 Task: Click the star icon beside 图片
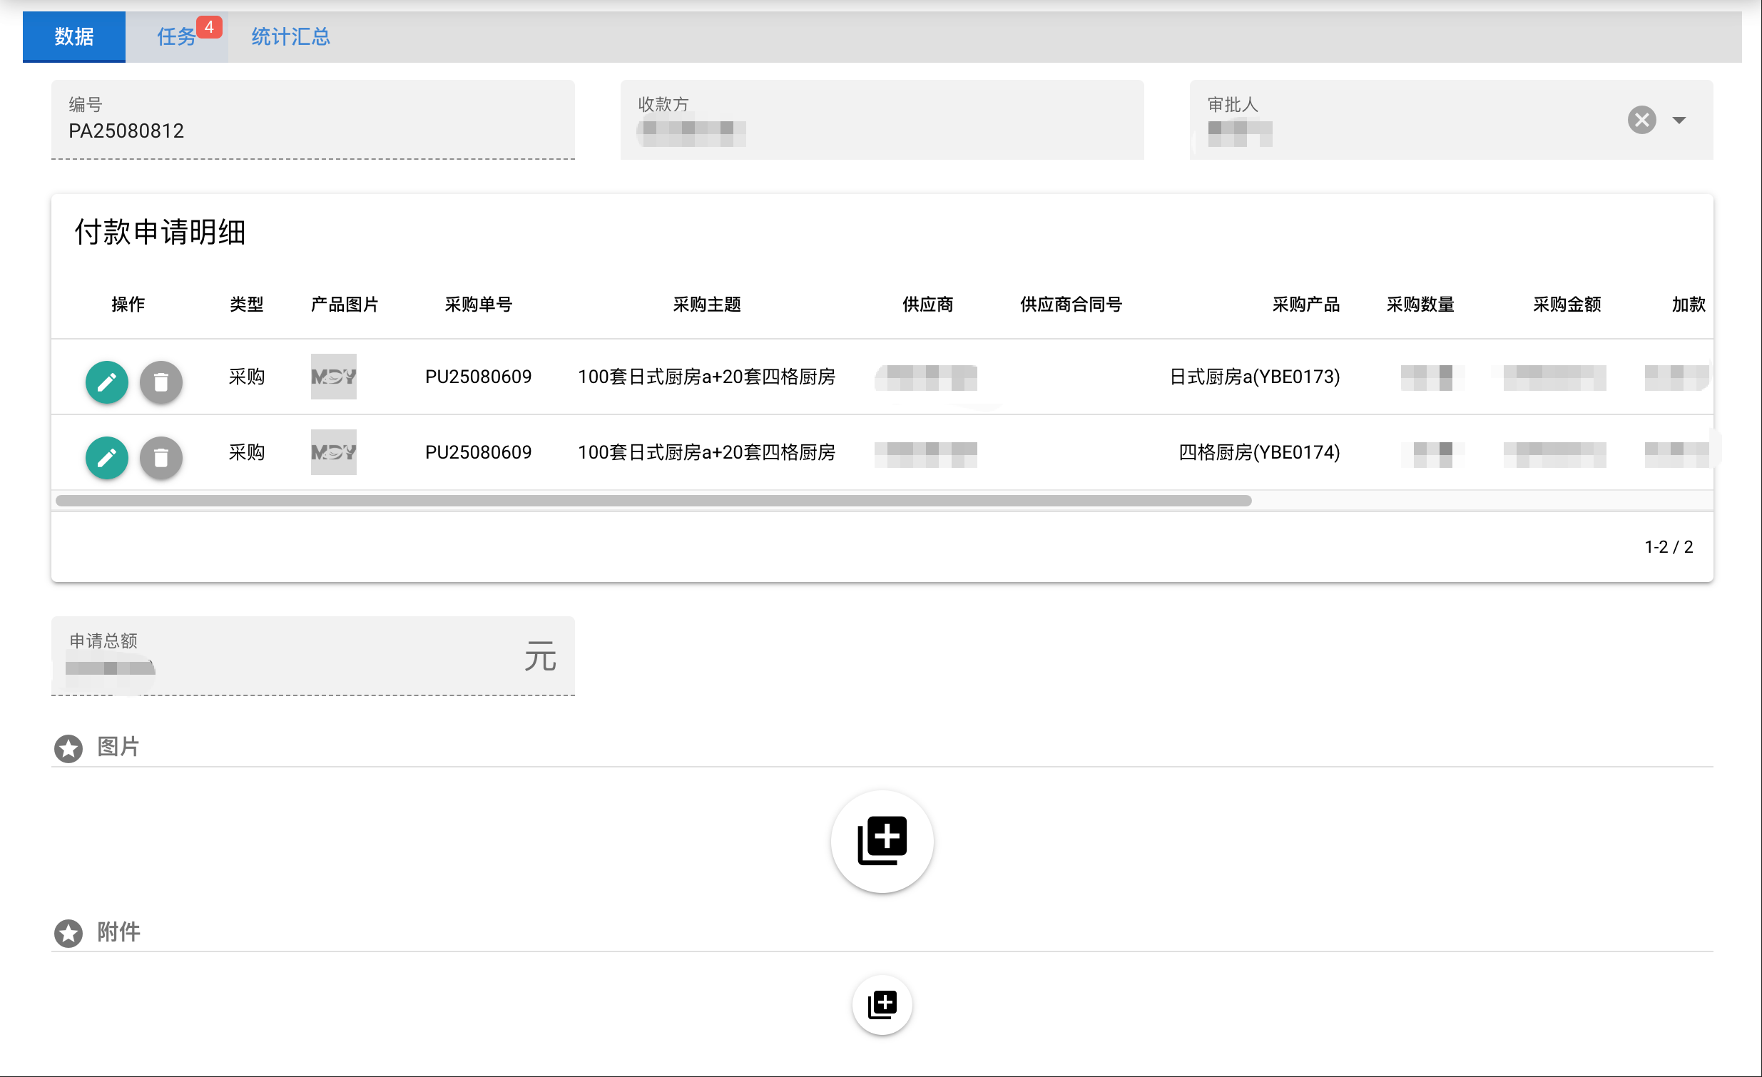68,748
